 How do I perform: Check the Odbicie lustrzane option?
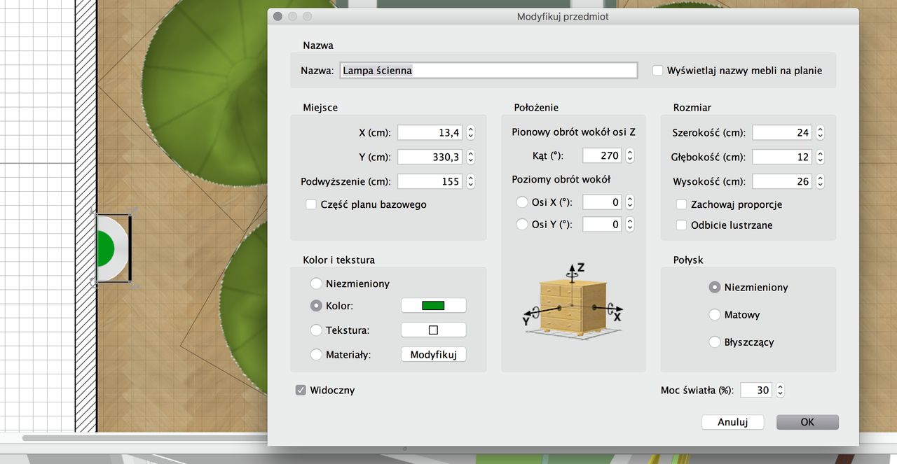pyautogui.click(x=681, y=225)
